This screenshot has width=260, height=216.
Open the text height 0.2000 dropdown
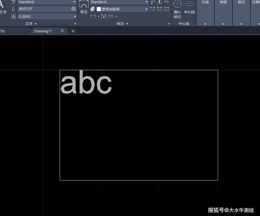[x=75, y=16]
